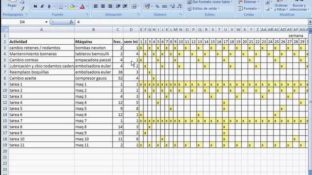
Task: Select cell 'tableros bernoulli'
Action: click(x=93, y=54)
